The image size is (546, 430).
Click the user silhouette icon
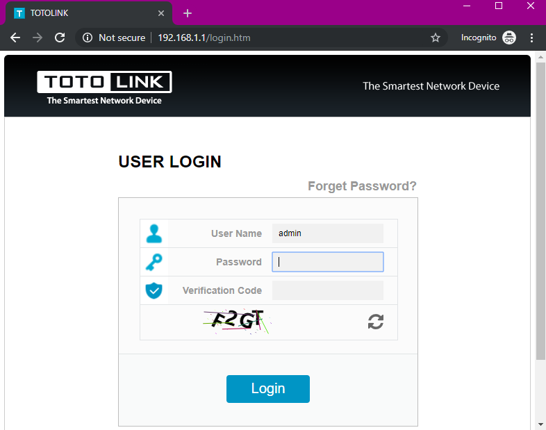coord(154,233)
